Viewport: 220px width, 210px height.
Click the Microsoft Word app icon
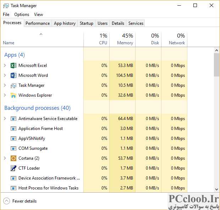[x=13, y=75]
